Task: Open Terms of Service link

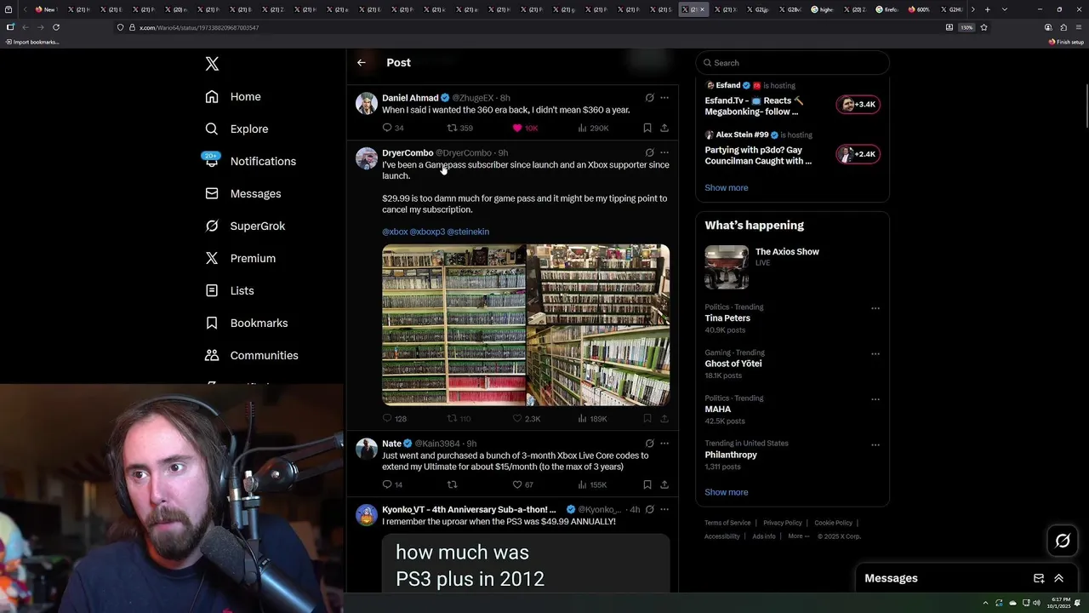Action: (x=727, y=523)
